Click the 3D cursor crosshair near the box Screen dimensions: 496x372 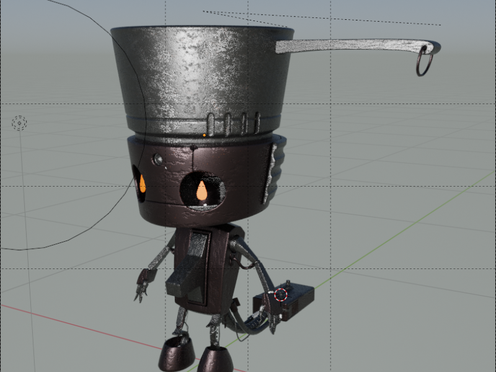[x=281, y=294]
